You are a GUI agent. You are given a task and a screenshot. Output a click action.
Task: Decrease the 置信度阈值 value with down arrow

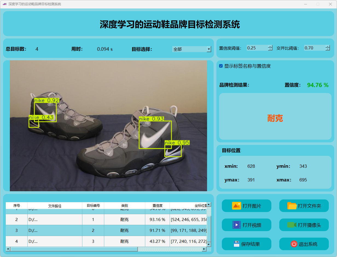point(270,49)
